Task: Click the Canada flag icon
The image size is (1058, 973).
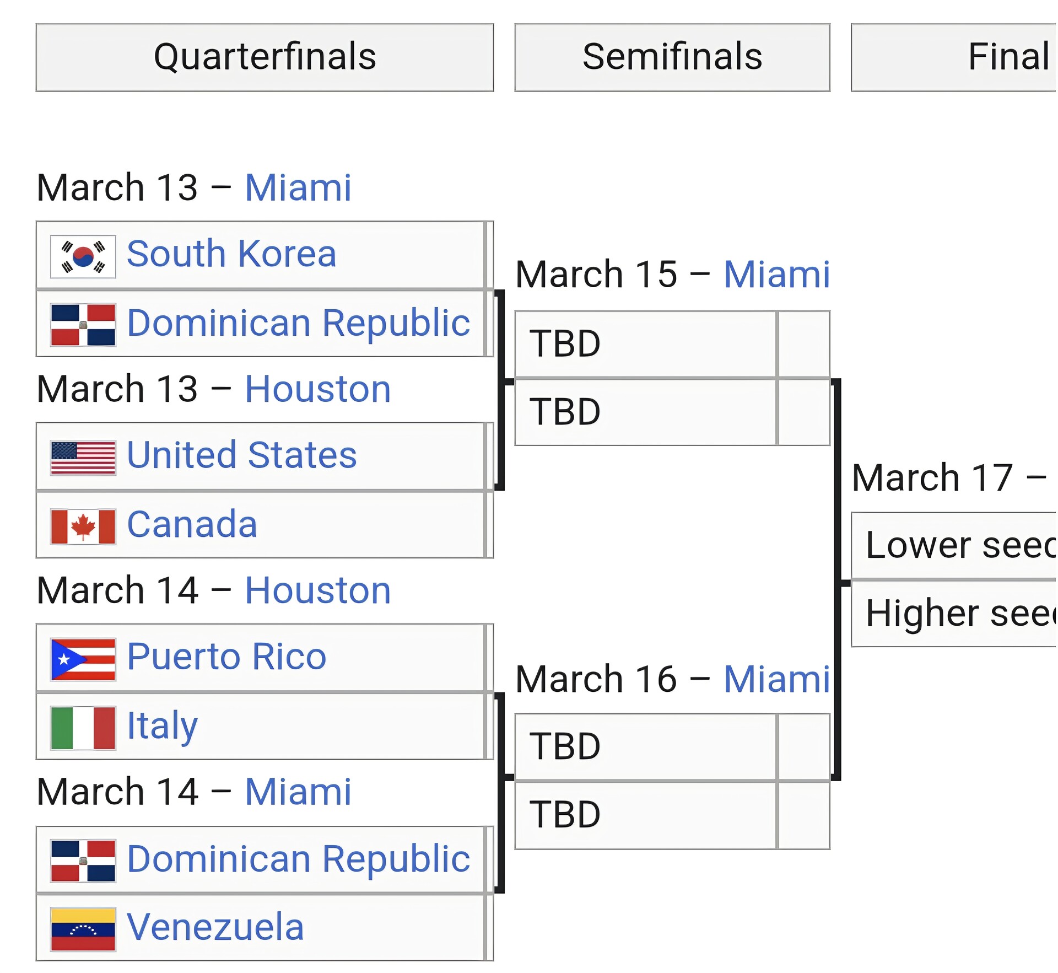Action: pos(83,526)
